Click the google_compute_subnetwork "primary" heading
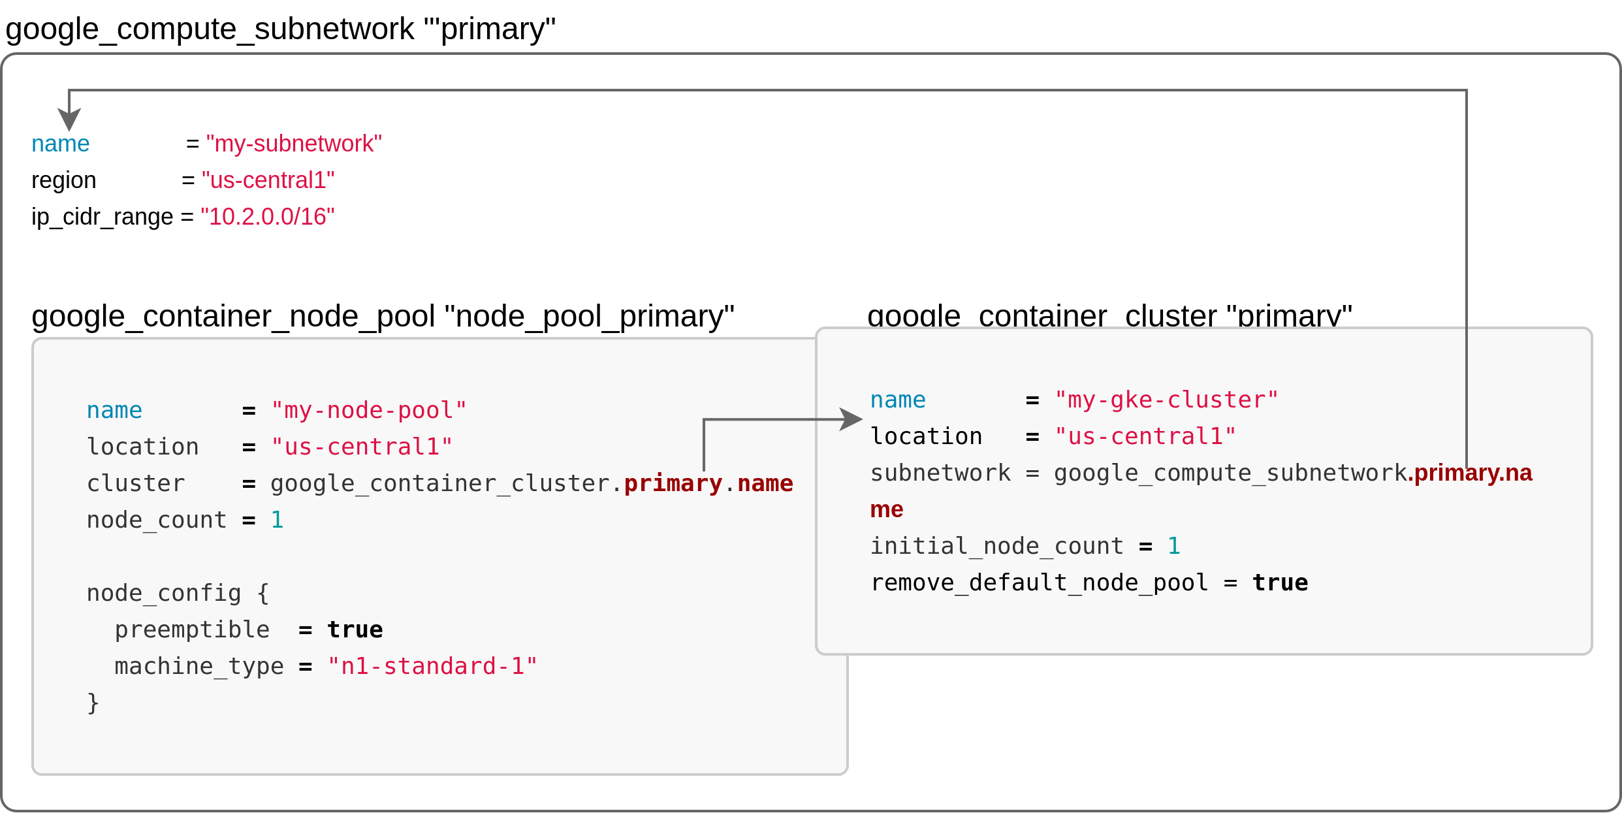The width and height of the screenshot is (1622, 815). pyautogui.click(x=281, y=29)
